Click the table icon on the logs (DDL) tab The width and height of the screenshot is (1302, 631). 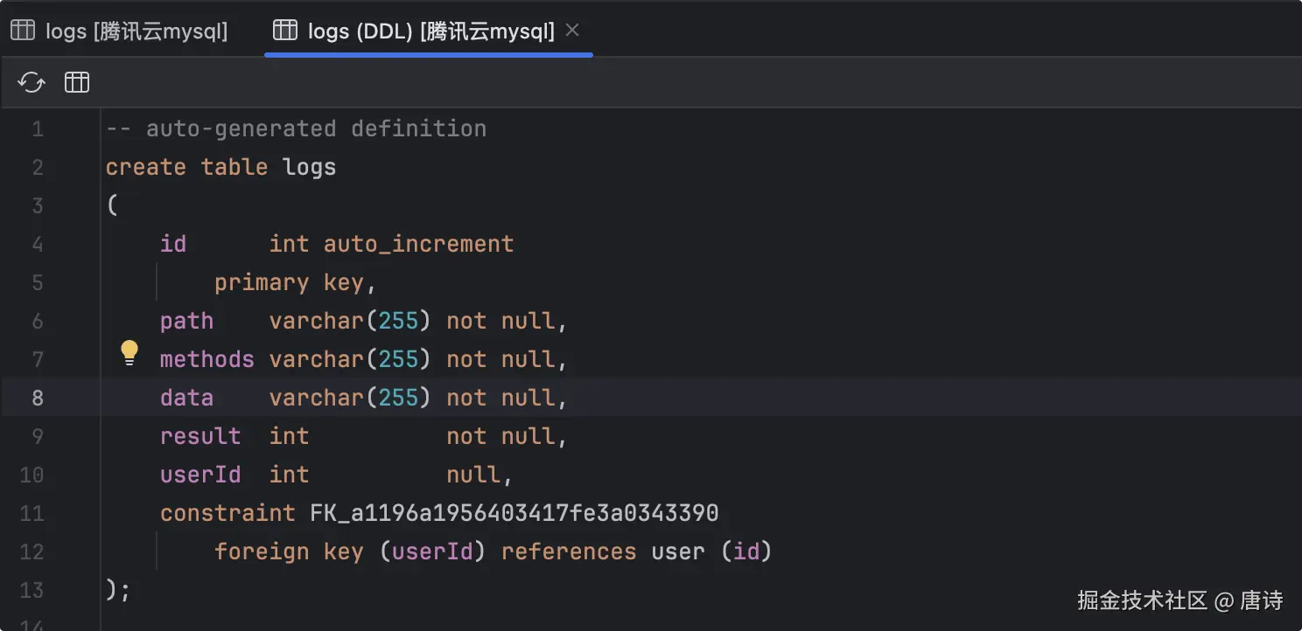pyautogui.click(x=285, y=31)
